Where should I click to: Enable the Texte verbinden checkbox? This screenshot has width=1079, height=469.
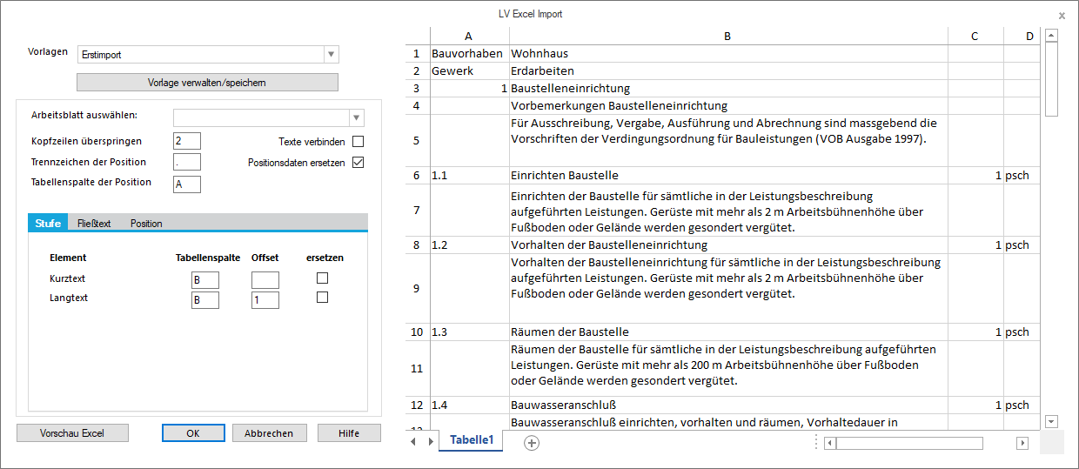pos(358,141)
